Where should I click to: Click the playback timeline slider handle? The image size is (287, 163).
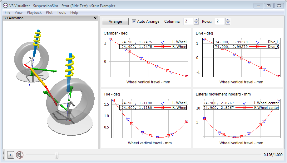57,155
